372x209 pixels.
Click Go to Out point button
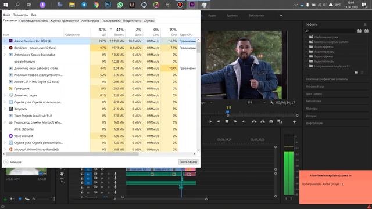tap(244, 121)
